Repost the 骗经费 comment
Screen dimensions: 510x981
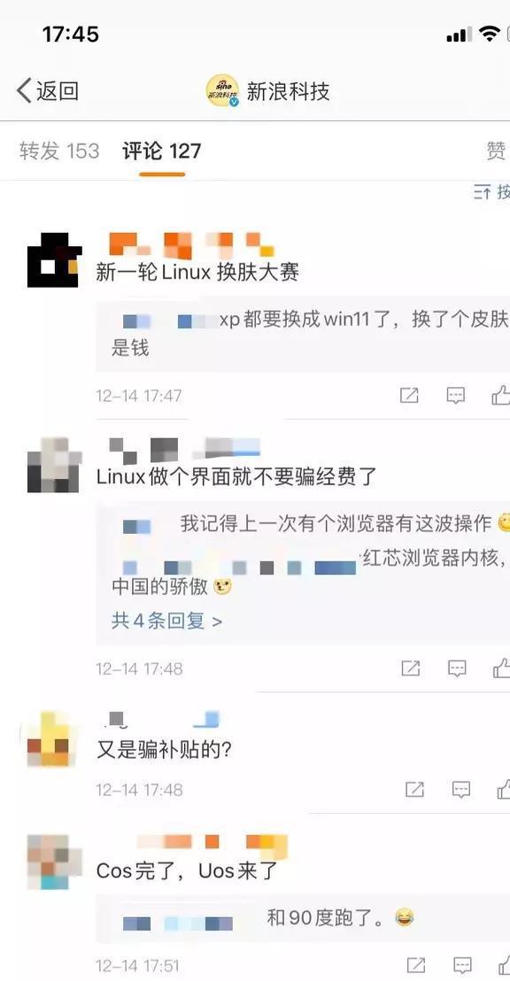(x=411, y=668)
